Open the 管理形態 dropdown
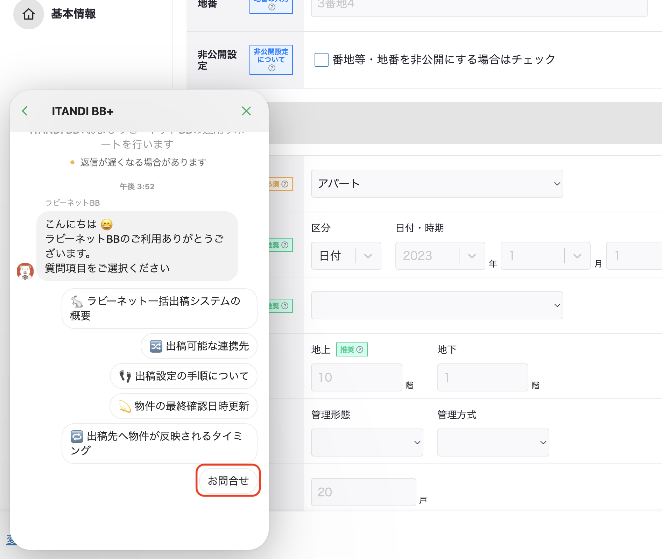This screenshot has width=662, height=559. pos(367,443)
